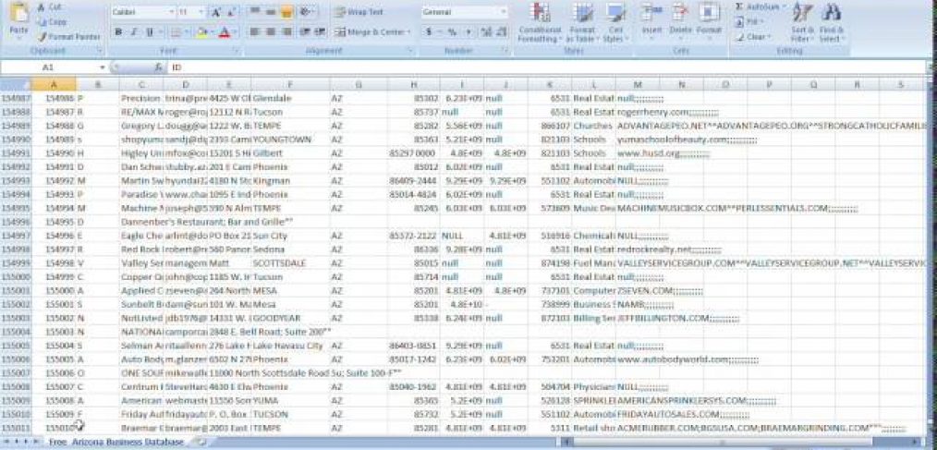Toggle the highlighted Bottom Align button

pos(286,12)
